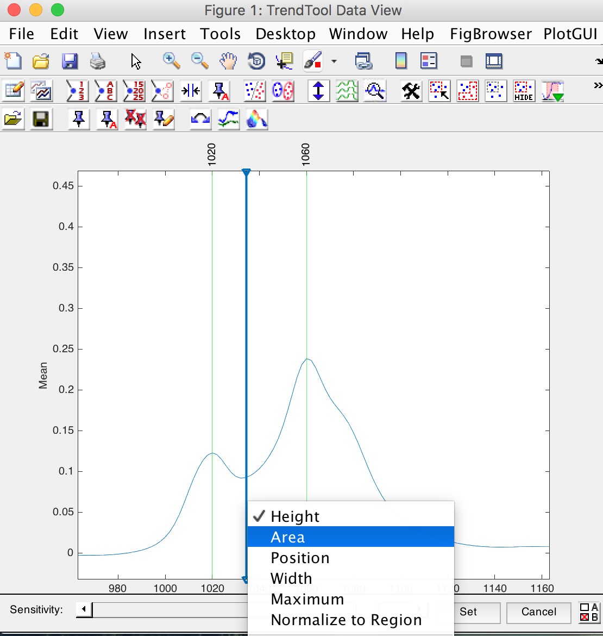This screenshot has width=603, height=636.
Task: Click the Zoom In magnifier tool
Action: click(x=172, y=61)
